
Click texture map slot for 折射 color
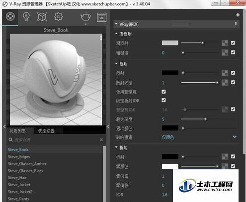pyautogui.click(x=225, y=156)
